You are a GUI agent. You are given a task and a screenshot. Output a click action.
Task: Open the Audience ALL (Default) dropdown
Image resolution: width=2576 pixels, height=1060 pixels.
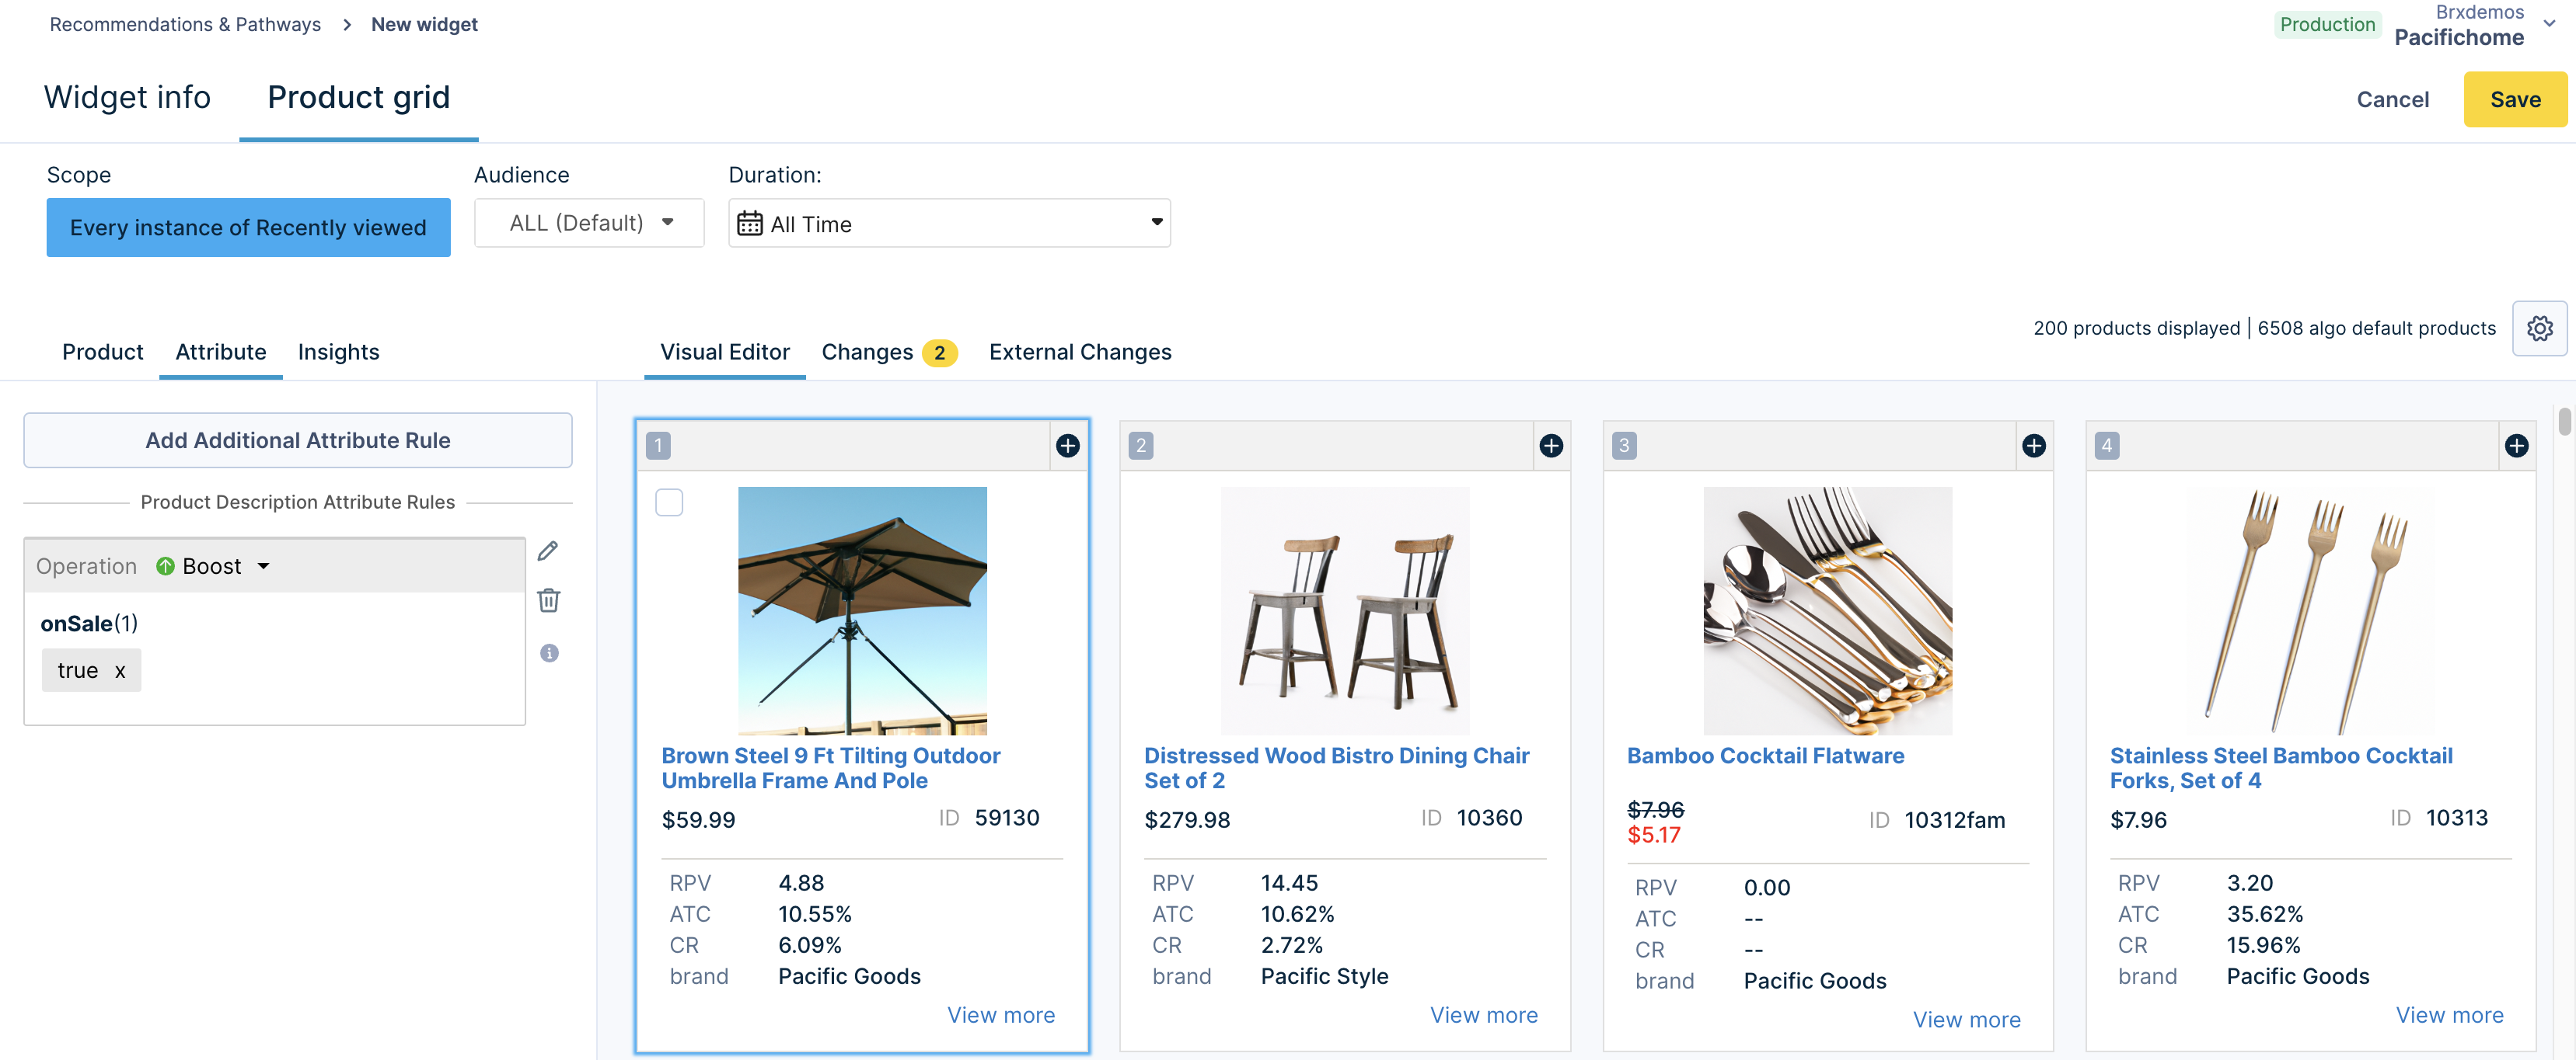coord(589,223)
